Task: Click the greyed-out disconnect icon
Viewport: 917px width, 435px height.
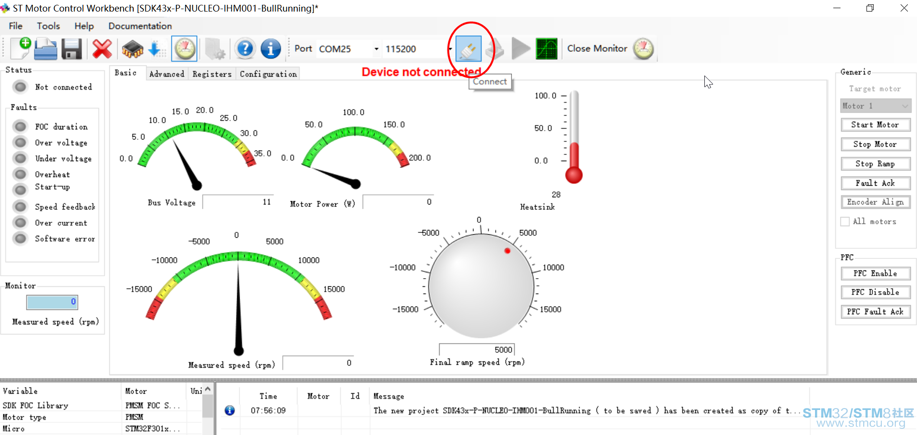Action: tap(495, 49)
